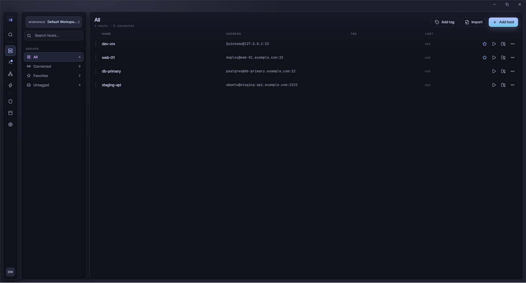Select the Untagged group
Image resolution: width=526 pixels, height=283 pixels.
(x=54, y=85)
